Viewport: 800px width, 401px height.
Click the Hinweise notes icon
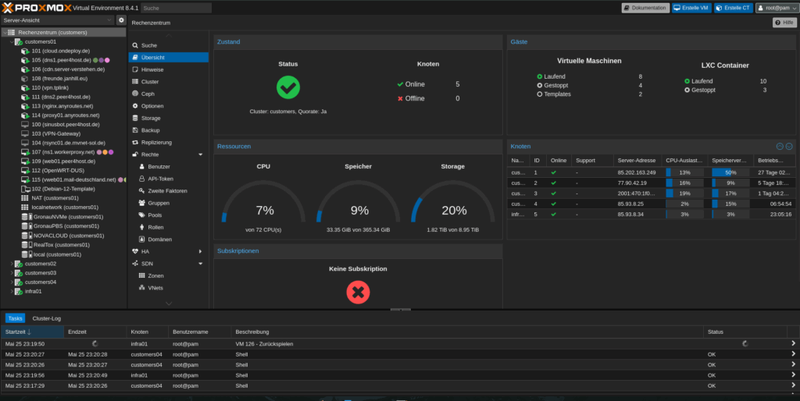(x=134, y=69)
